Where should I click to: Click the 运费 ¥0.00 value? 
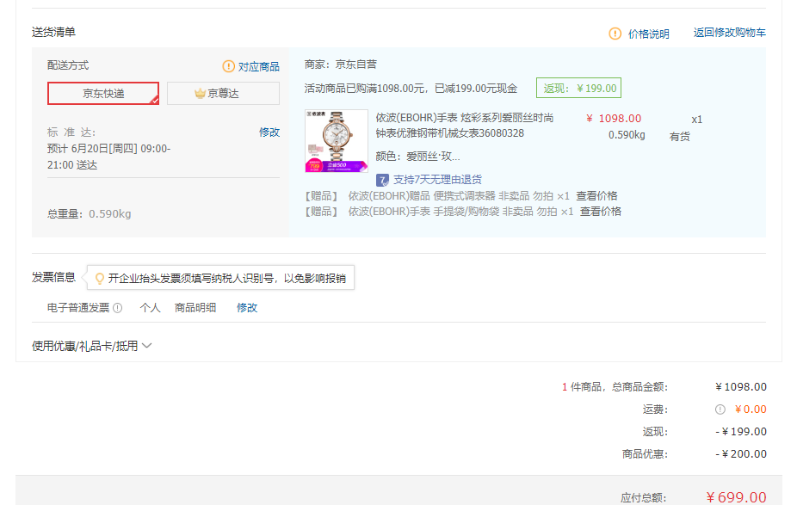(751, 409)
